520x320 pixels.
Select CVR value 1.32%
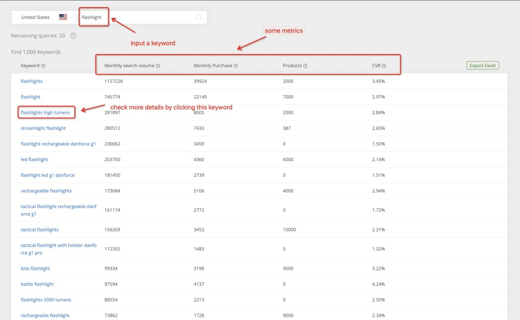click(x=379, y=249)
